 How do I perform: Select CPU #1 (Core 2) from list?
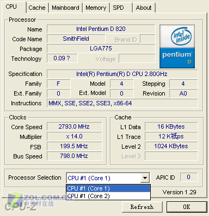[x=108, y=196]
